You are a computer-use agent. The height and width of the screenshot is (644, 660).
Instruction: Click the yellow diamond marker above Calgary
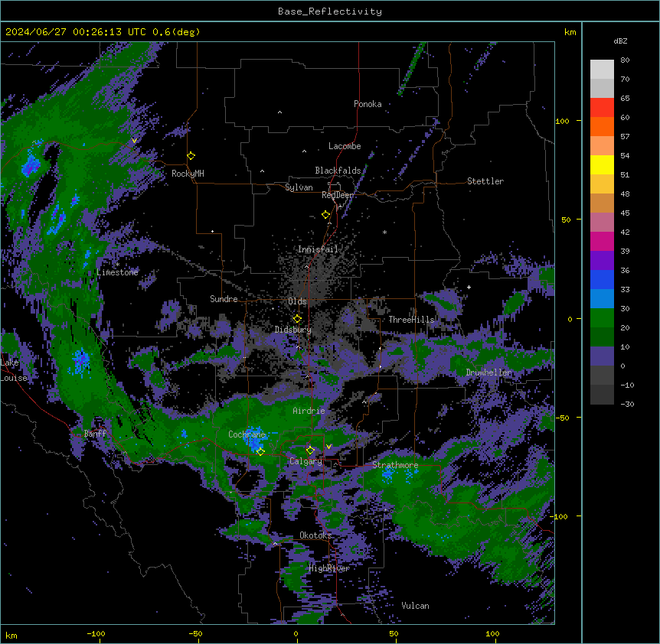point(310,450)
